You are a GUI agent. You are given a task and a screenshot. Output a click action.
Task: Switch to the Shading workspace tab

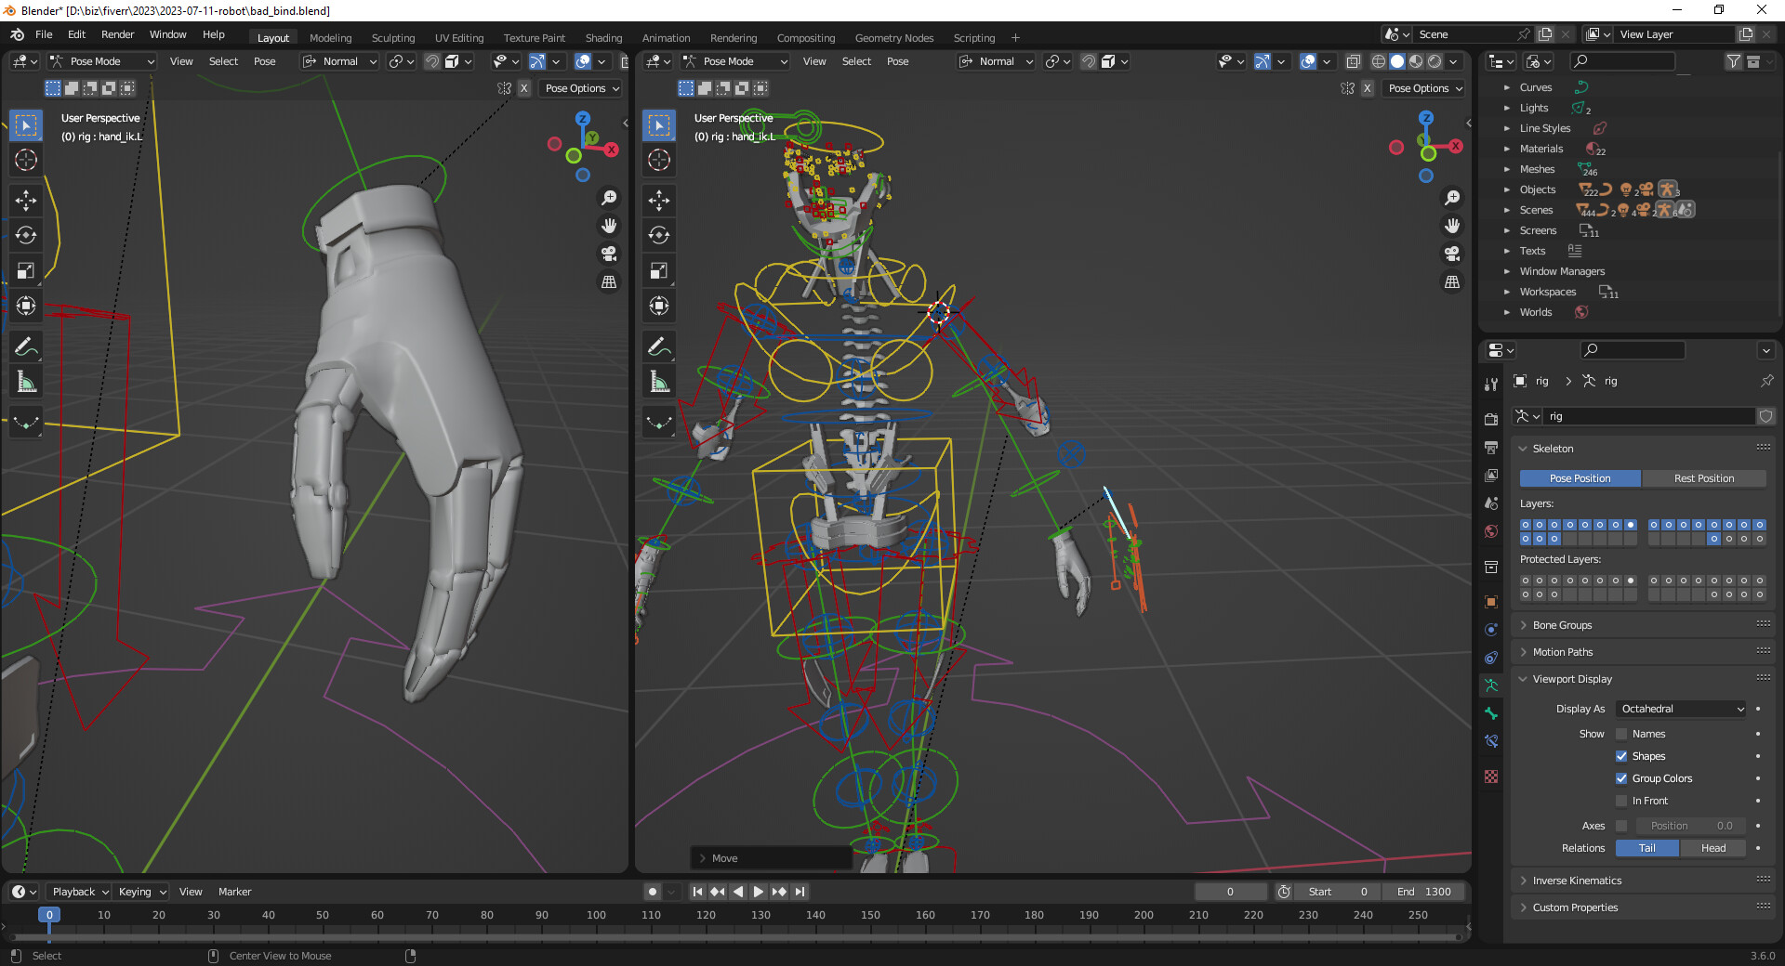[603, 38]
